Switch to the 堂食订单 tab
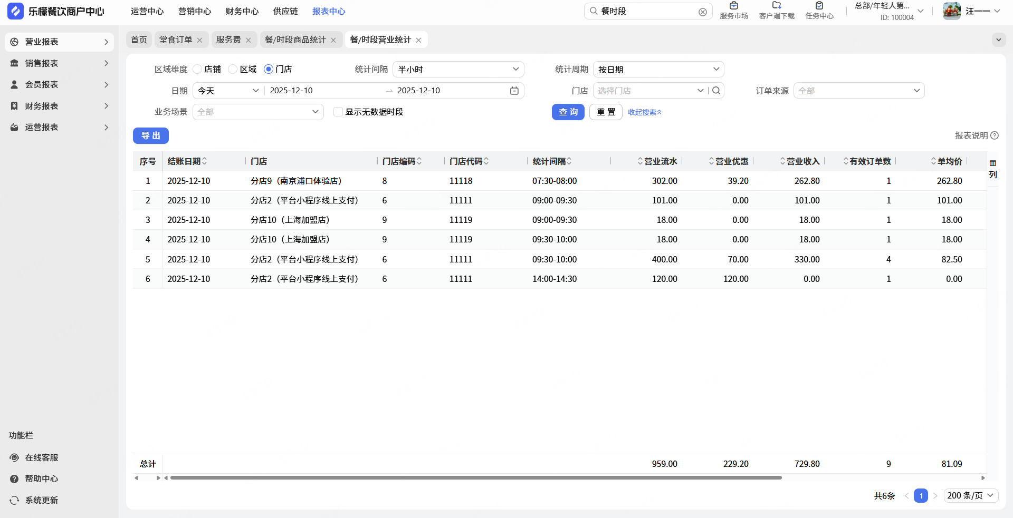 point(176,40)
